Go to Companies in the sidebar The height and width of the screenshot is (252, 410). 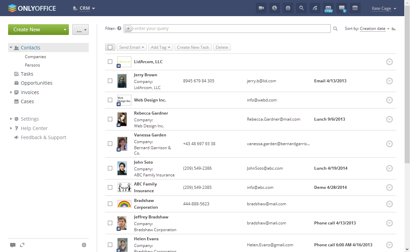click(x=35, y=57)
